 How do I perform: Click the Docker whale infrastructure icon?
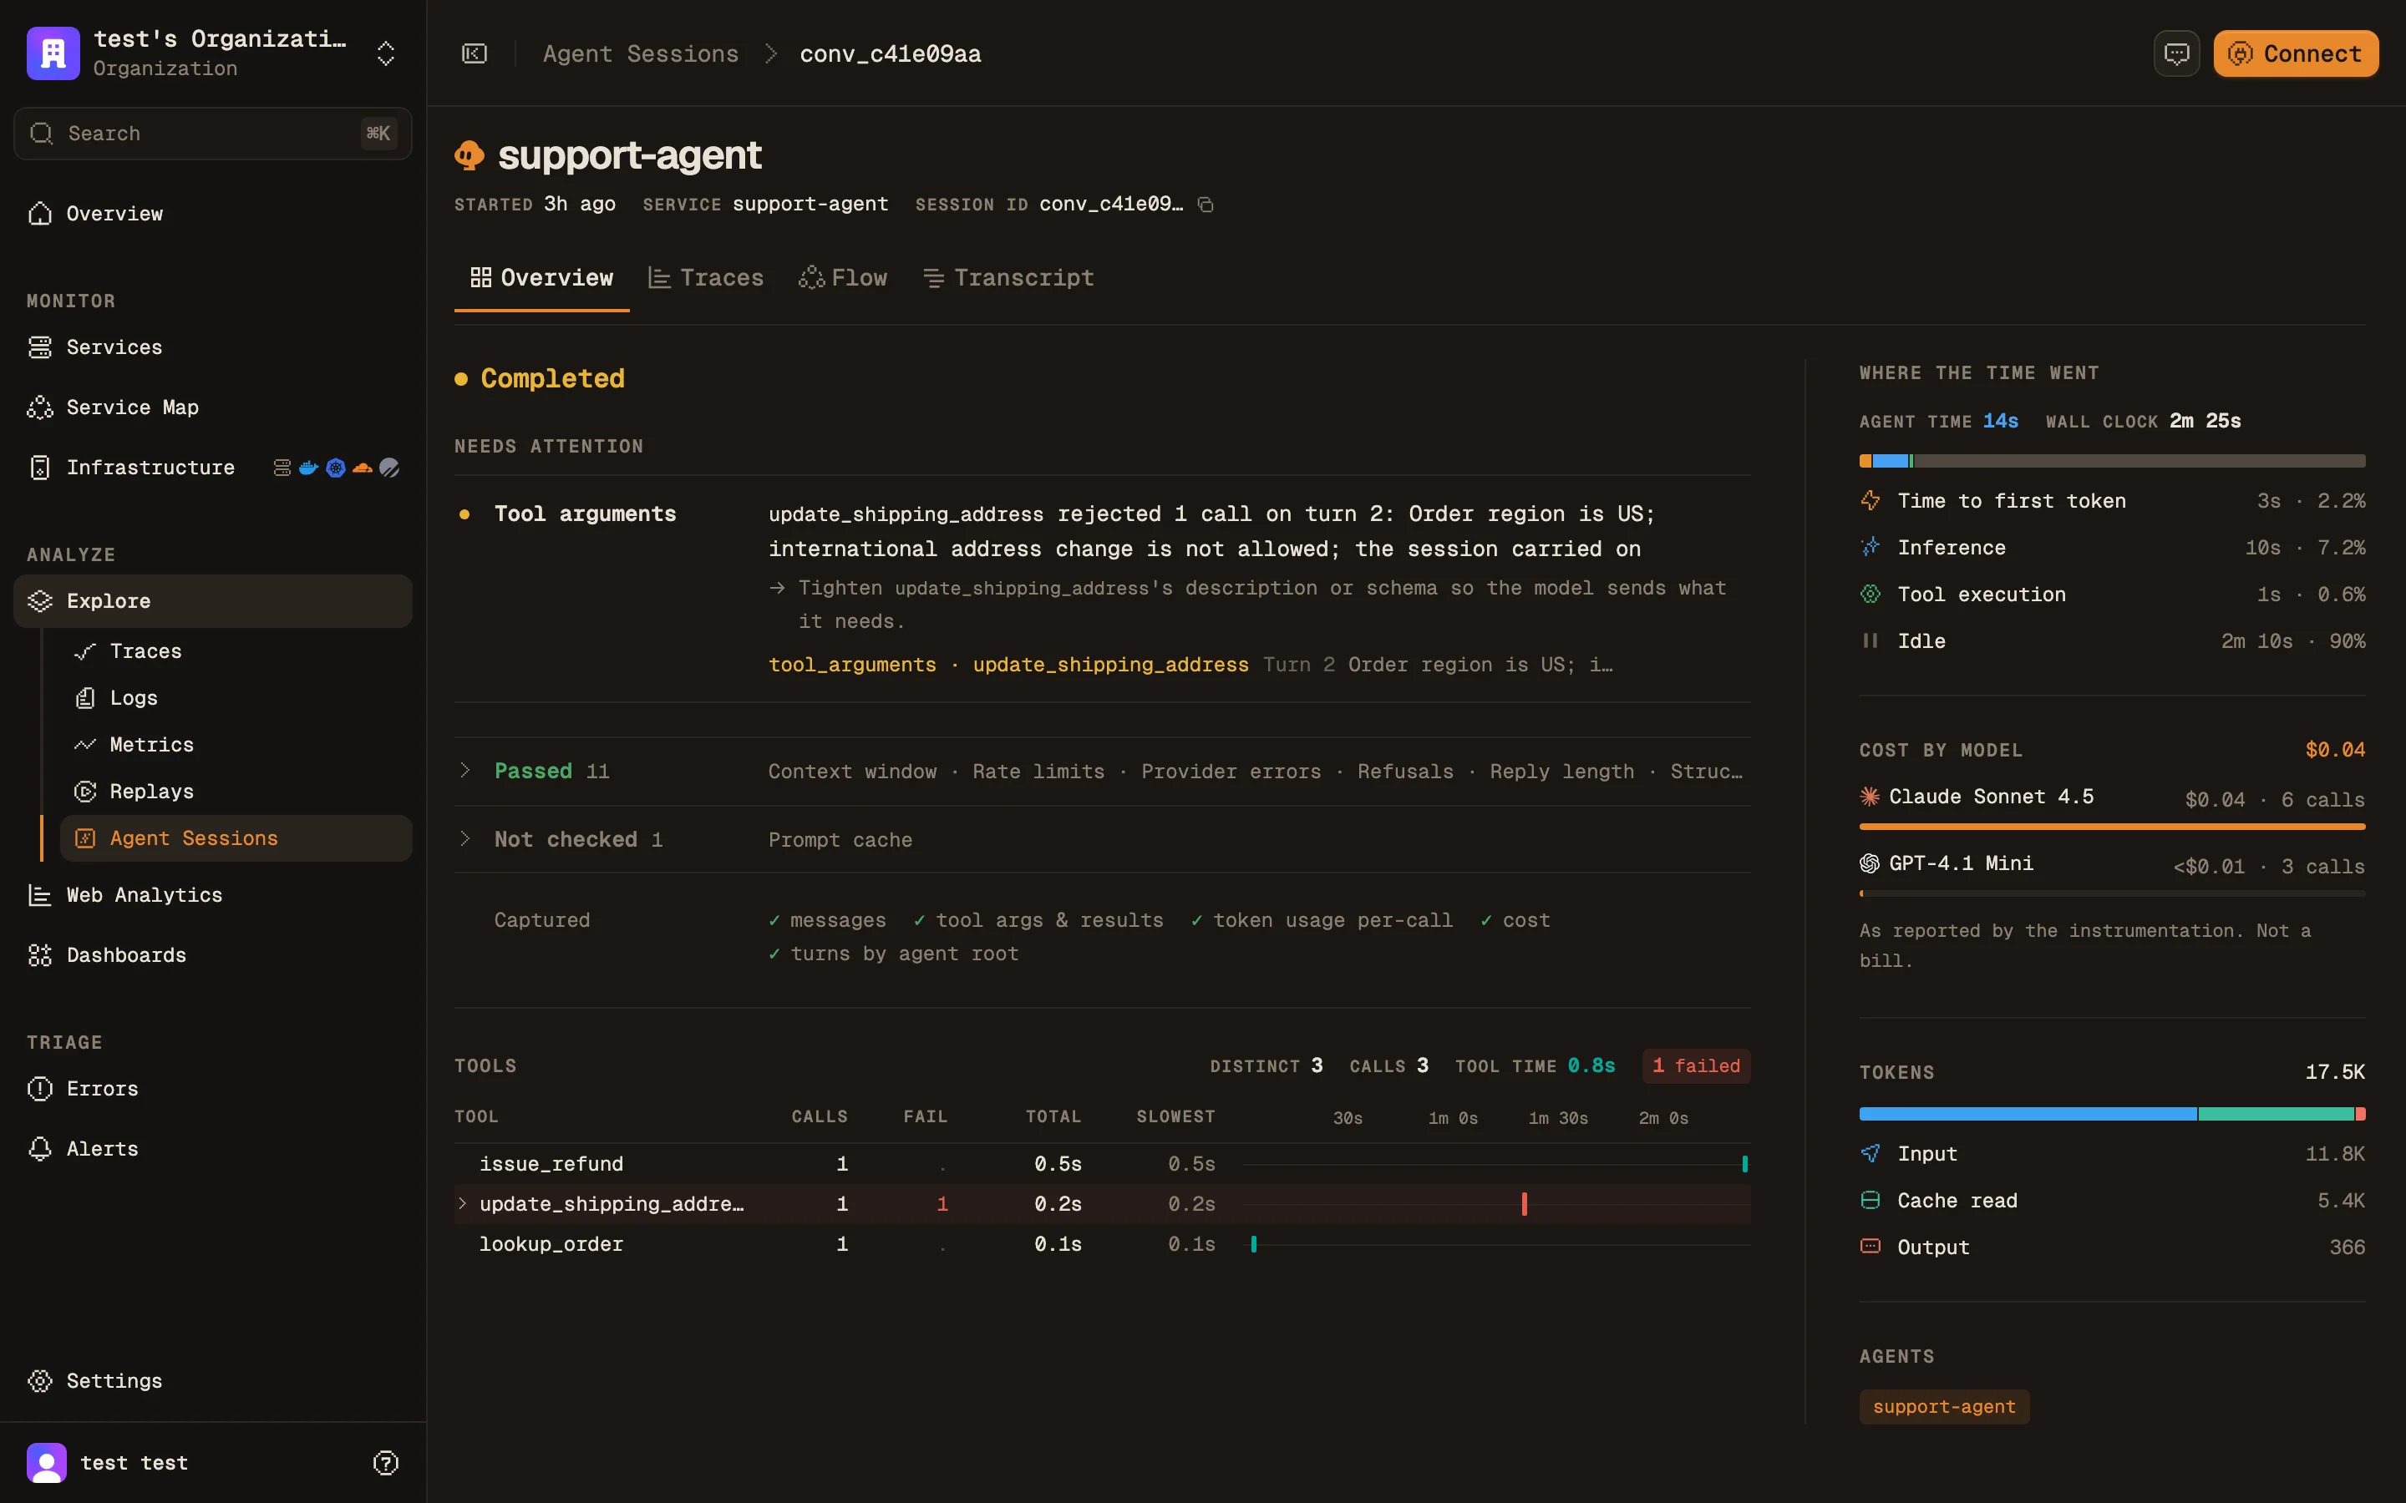(x=309, y=468)
